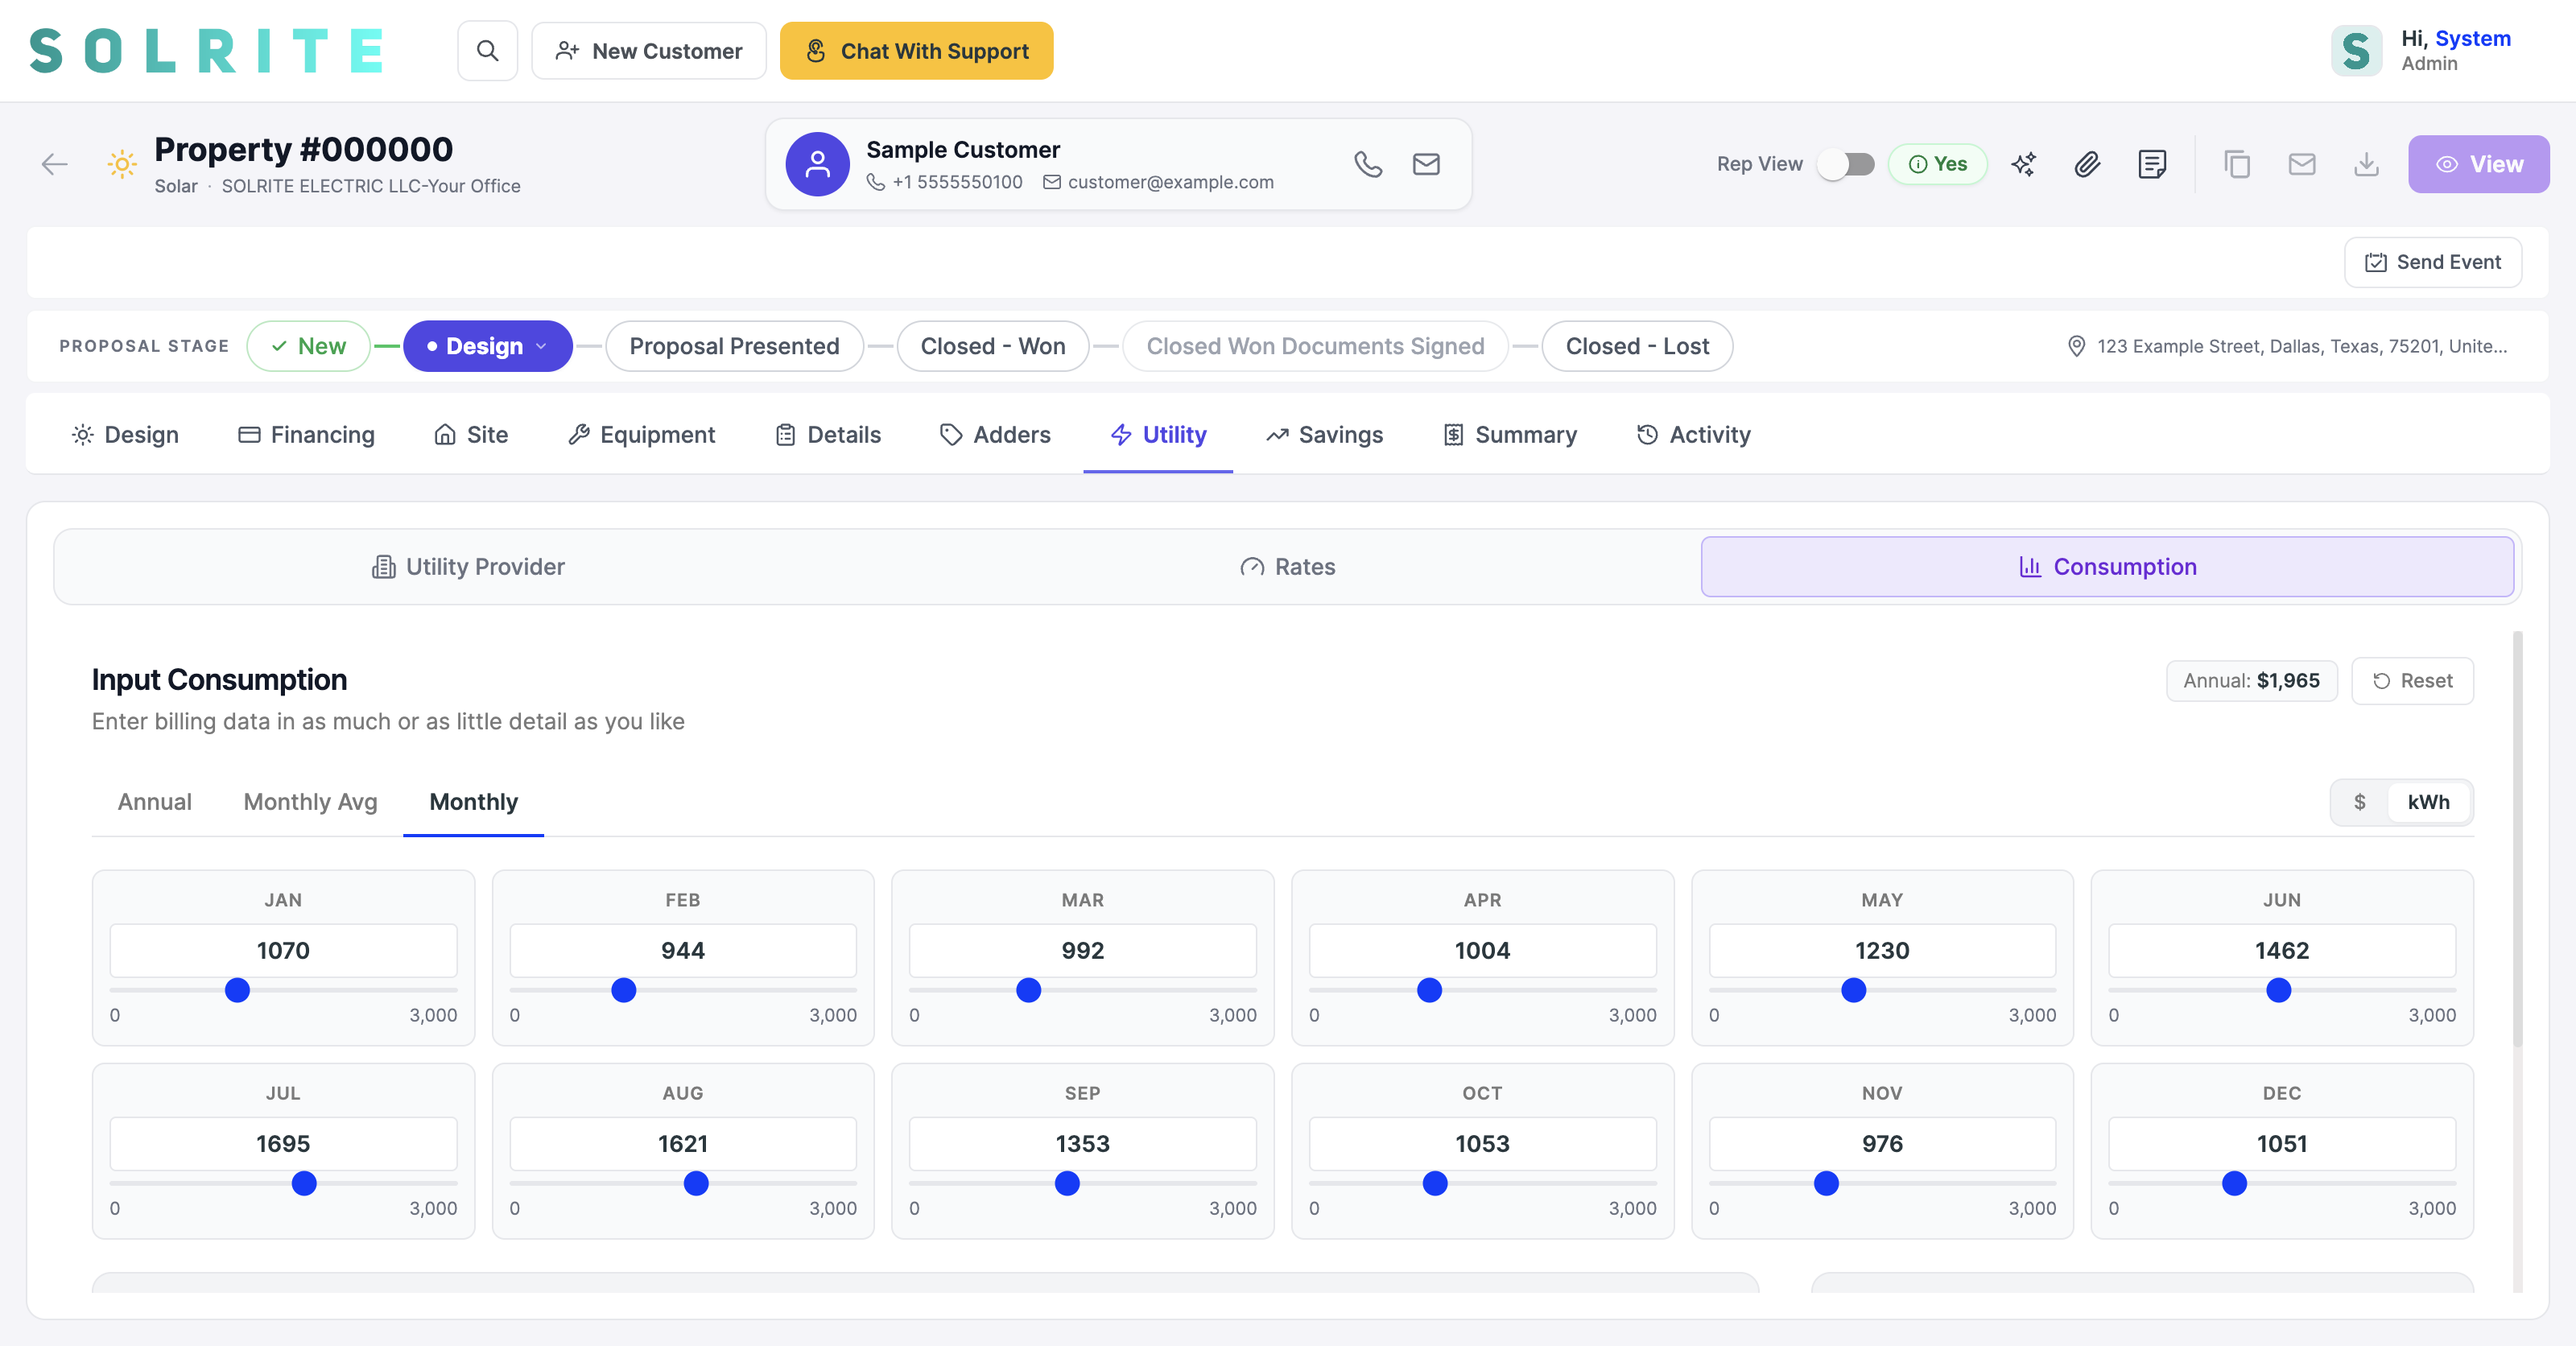The image size is (2576, 1346).
Task: Go back using the left arrow
Action: (x=55, y=164)
